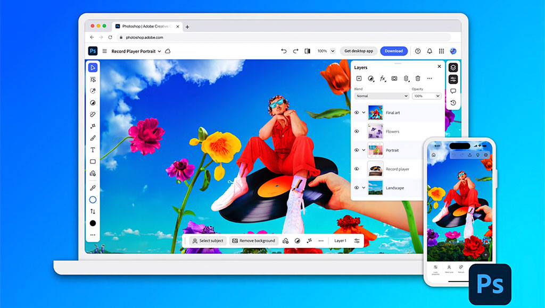The height and width of the screenshot is (308, 545).
Task: Open the version history clock icon
Action: pos(453,102)
